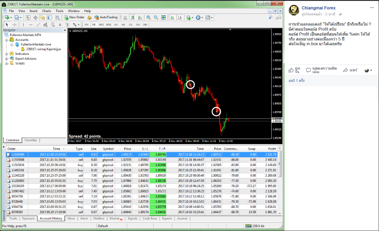This screenshot has height=231, width=379.
Task: Open the profiles dropdown arrow
Action: click(x=21, y=18)
